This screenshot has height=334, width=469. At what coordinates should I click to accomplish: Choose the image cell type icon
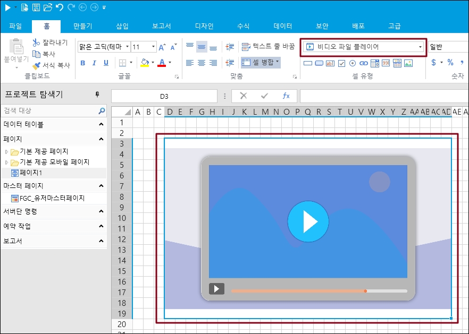click(x=408, y=63)
